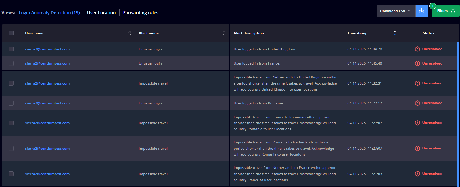This screenshot has height=187, width=460.
Task: Click the Alert description column header
Action: 249,33
